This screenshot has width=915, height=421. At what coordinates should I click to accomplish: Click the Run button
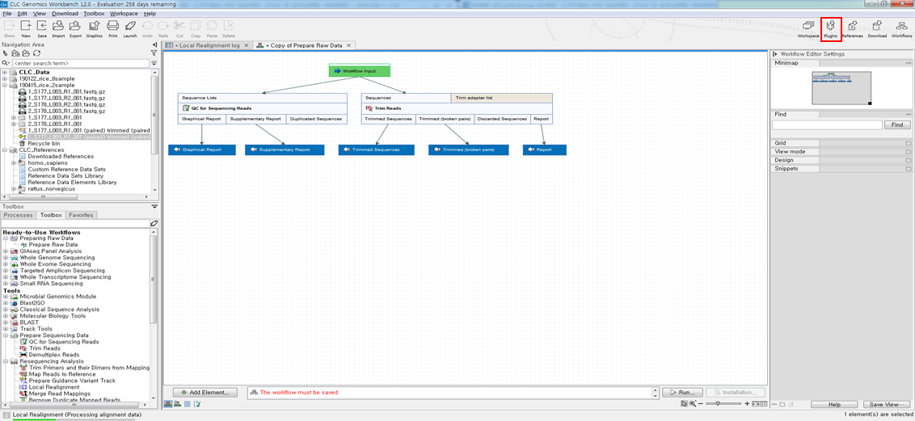[x=683, y=393]
